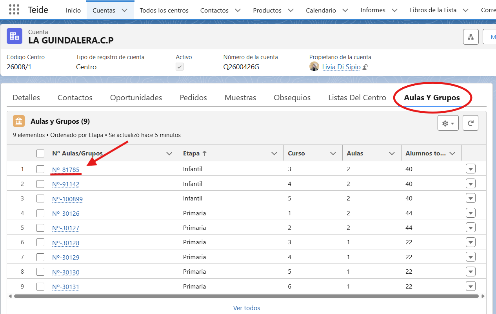Screen dimensions: 496x314
Task: Select the Aulas Y Grupos tab
Action: pos(432,97)
